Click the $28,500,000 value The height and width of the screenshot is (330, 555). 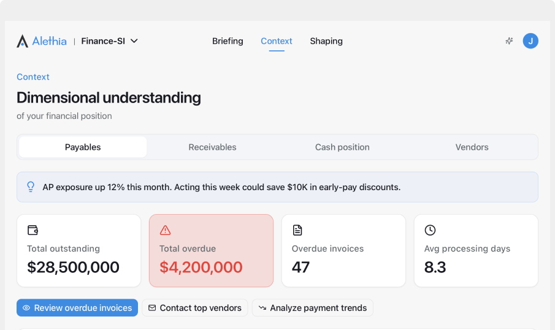pyautogui.click(x=73, y=267)
